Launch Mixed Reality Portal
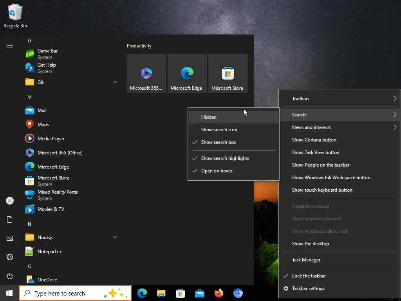 point(71,195)
